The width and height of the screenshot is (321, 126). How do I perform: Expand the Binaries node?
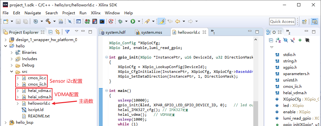click(x=12, y=52)
